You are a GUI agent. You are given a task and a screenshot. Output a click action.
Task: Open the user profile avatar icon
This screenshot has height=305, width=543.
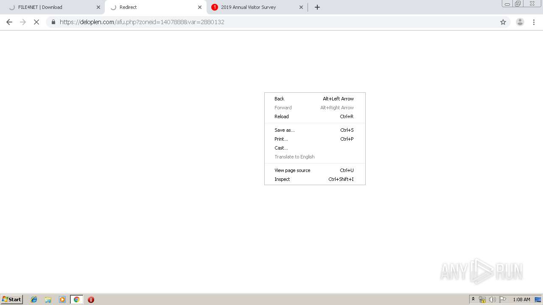point(520,22)
